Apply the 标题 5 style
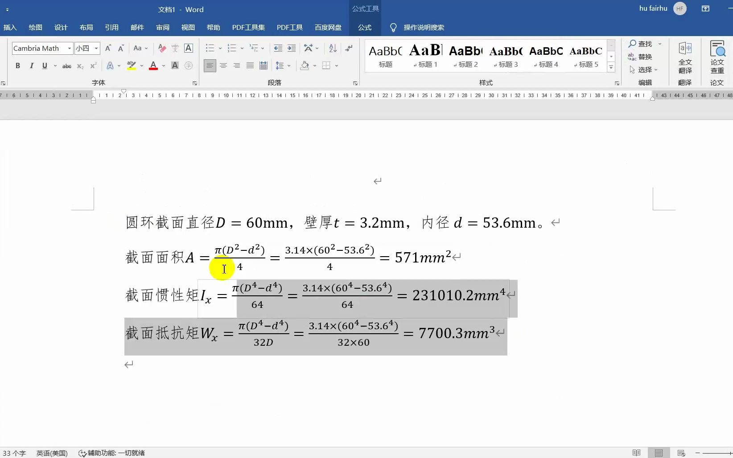 [x=586, y=56]
